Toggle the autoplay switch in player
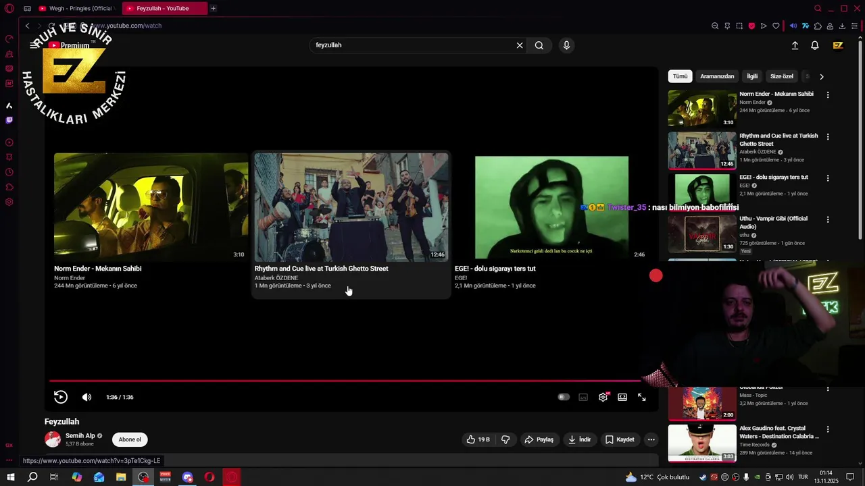The image size is (865, 486). (564, 397)
